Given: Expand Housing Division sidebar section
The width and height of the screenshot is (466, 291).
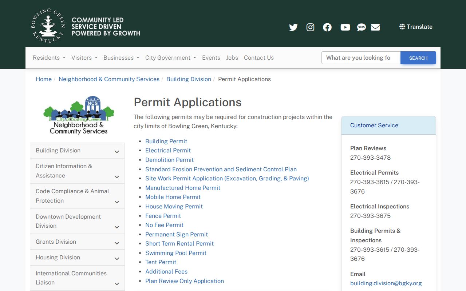Looking at the screenshot, I should [x=77, y=258].
